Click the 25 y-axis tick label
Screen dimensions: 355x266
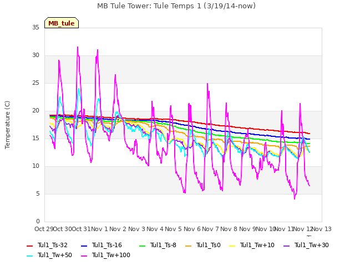tap(35, 83)
